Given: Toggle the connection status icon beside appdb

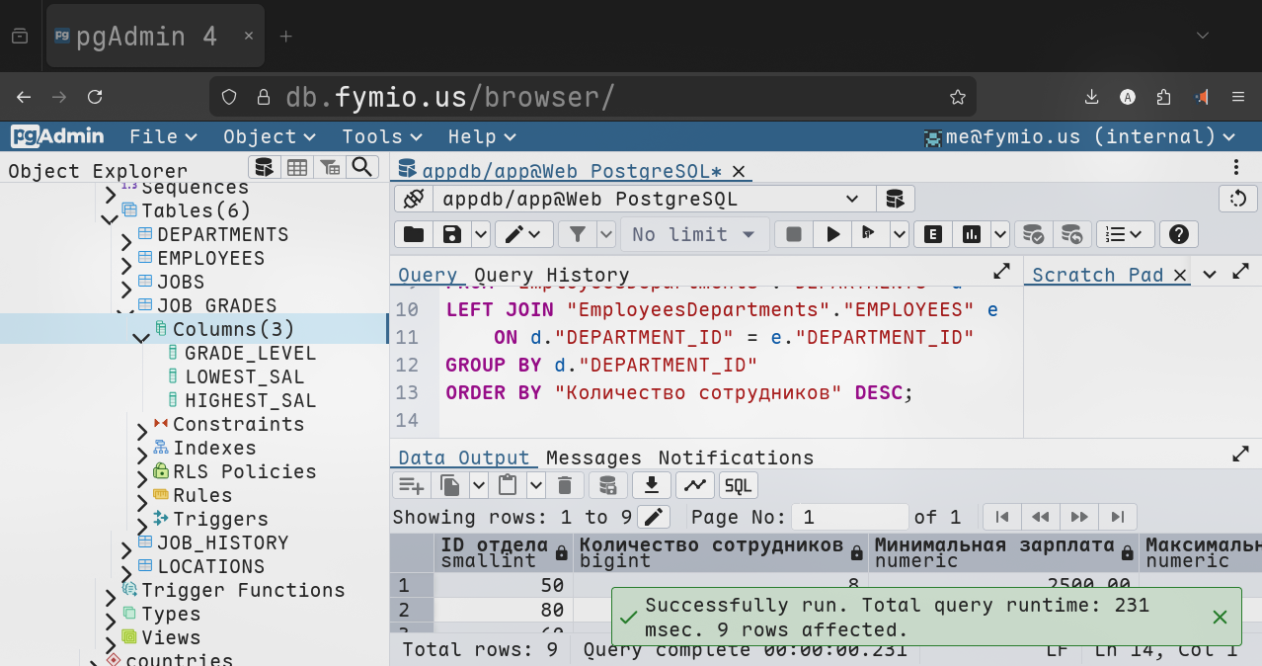Looking at the screenshot, I should click(x=414, y=199).
